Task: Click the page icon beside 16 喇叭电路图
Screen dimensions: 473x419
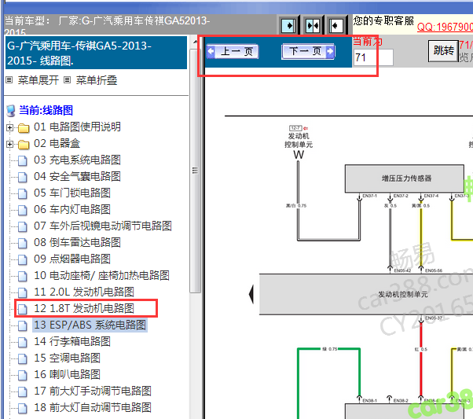Action: click(x=23, y=375)
